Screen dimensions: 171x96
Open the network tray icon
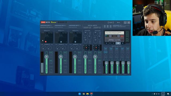tap(157, 94)
